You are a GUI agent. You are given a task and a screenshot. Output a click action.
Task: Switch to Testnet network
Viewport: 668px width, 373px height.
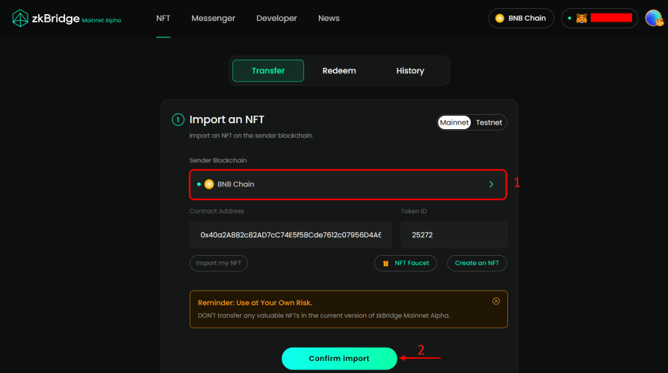(x=489, y=122)
